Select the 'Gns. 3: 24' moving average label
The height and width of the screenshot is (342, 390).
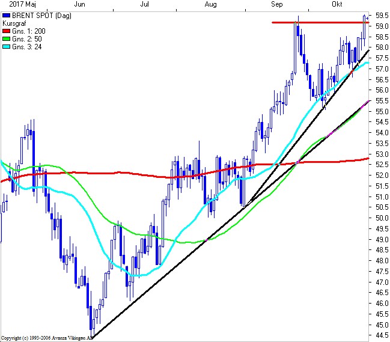pos(26,47)
